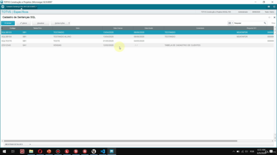Select the SQLSB103 row code cell
Viewport: 277px width, 155px height.
point(6,32)
